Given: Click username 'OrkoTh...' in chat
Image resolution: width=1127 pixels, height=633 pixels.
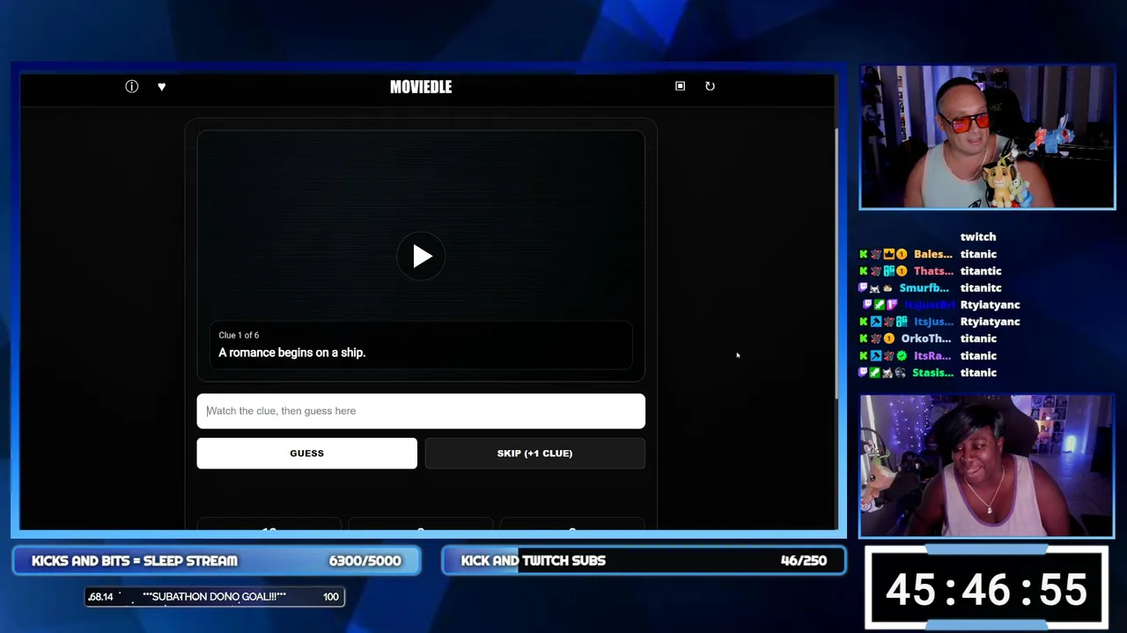Looking at the screenshot, I should [925, 338].
